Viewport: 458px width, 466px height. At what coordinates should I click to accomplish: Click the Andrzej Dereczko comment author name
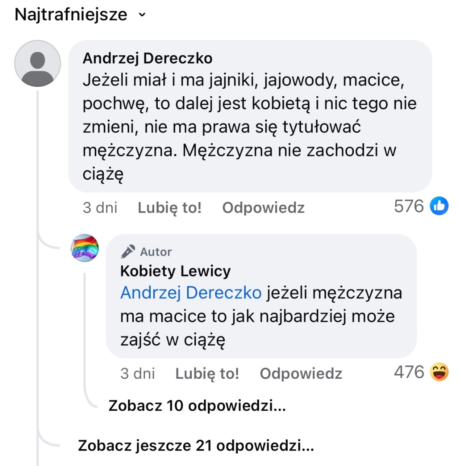[x=147, y=58]
